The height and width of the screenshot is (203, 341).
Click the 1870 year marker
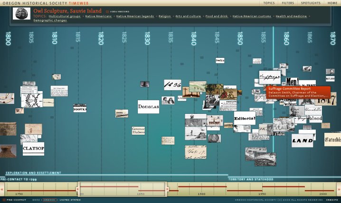333,38
